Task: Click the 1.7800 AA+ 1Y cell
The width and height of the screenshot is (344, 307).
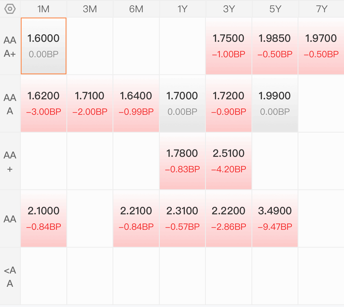Action: pyautogui.click(x=182, y=161)
